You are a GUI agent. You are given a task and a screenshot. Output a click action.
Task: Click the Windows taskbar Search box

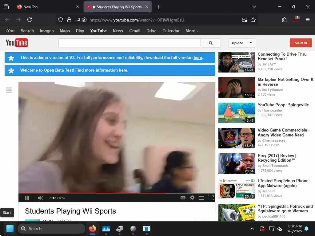point(51,229)
